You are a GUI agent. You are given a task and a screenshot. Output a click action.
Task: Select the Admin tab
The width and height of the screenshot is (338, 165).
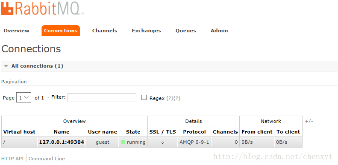click(219, 31)
